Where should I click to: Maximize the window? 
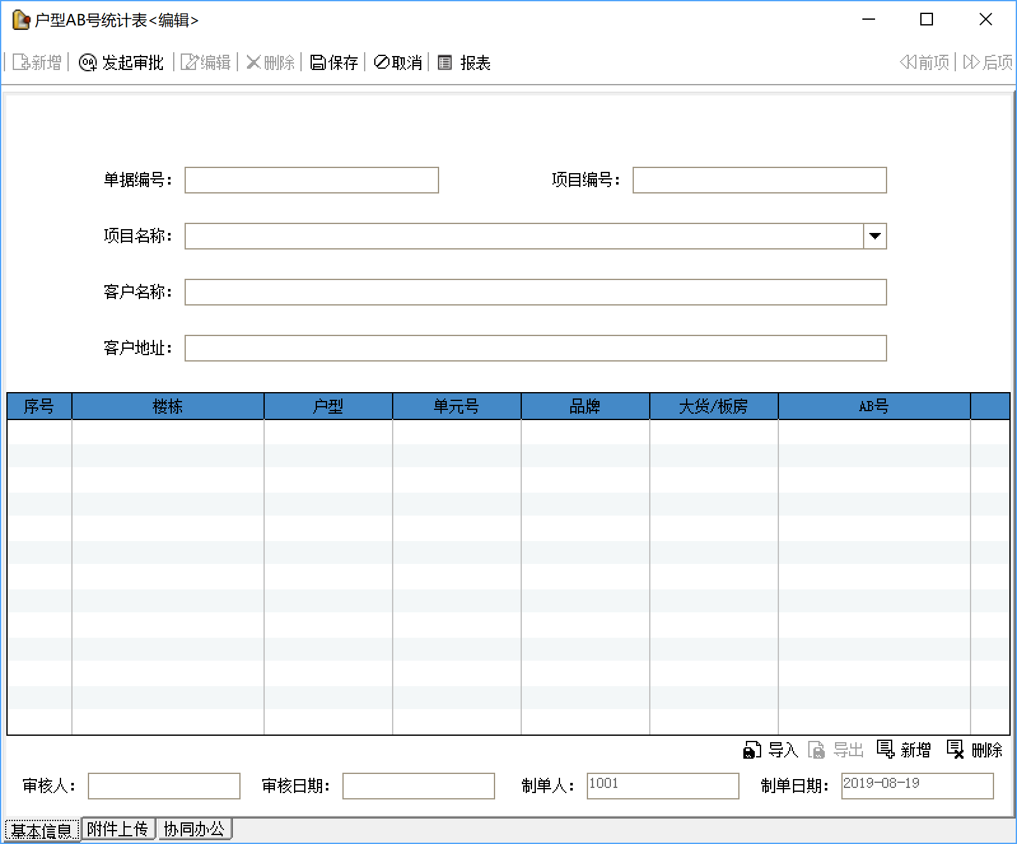coord(927,20)
